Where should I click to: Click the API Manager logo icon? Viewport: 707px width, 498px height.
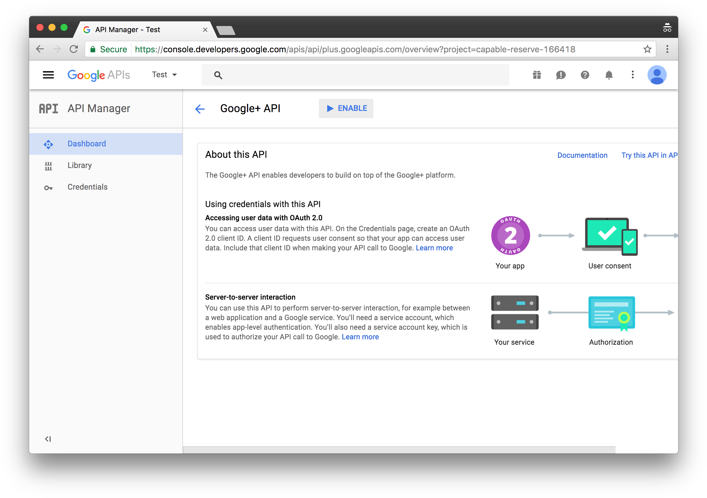coord(48,108)
